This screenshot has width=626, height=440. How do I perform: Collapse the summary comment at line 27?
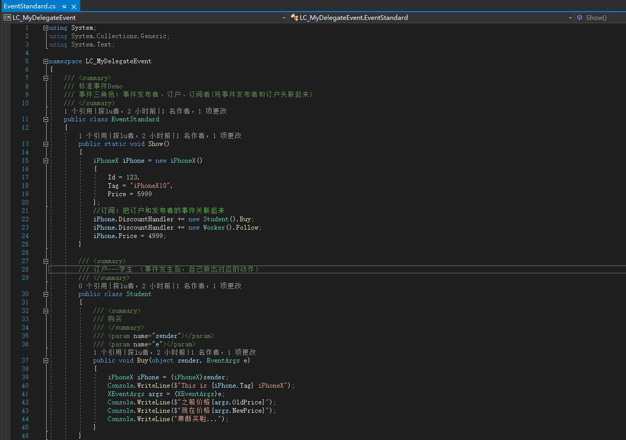46,262
